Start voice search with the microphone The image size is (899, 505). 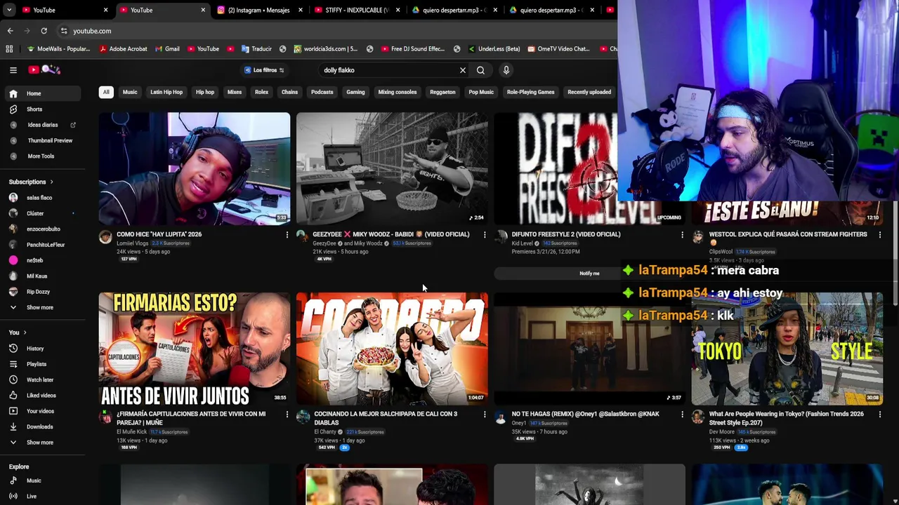[506, 70]
